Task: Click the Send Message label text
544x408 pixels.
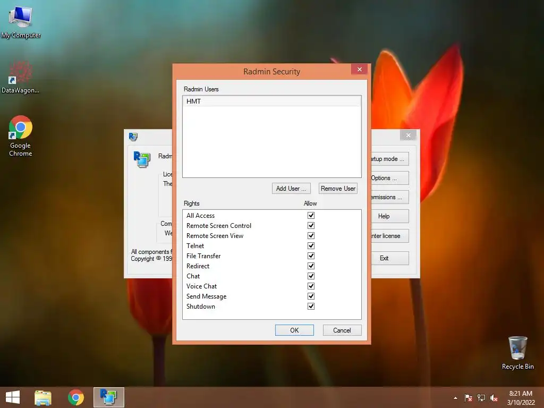Action: pos(207,296)
